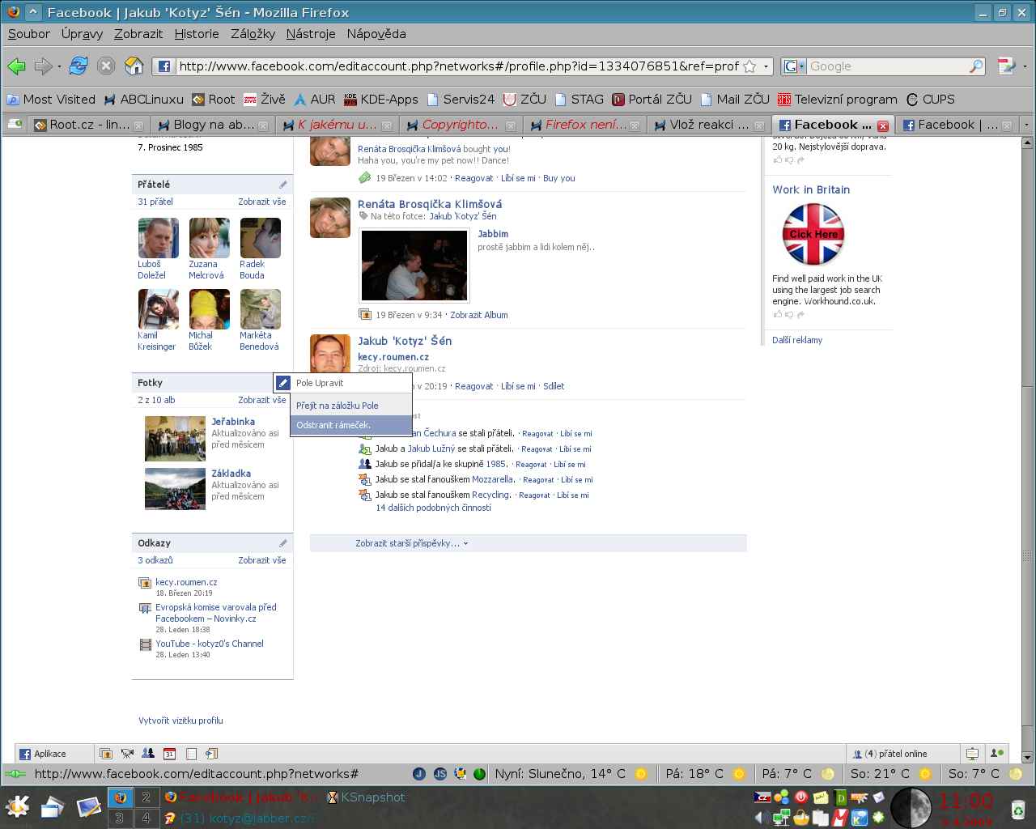This screenshot has width=1036, height=829.
Task: Open the calendar events icon in Facebook bar
Action: click(169, 754)
